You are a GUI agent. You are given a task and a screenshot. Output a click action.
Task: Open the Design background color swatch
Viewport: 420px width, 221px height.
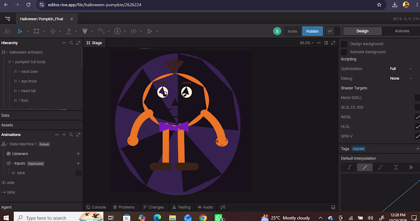pyautogui.click(x=344, y=44)
